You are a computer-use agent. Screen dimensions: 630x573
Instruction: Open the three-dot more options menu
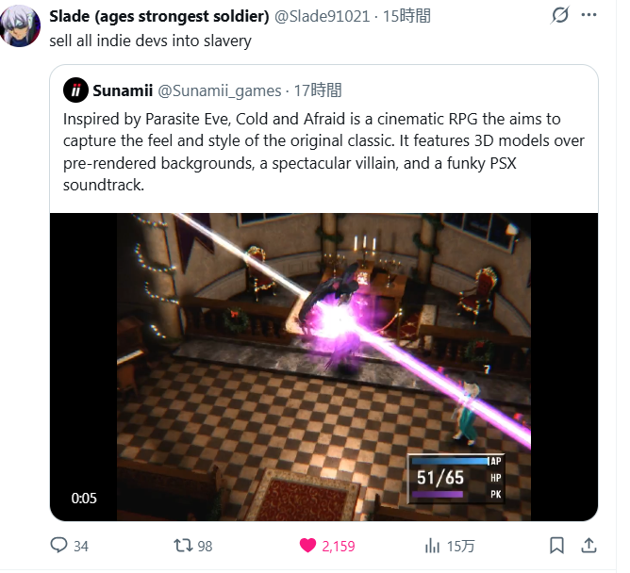pyautogui.click(x=589, y=15)
